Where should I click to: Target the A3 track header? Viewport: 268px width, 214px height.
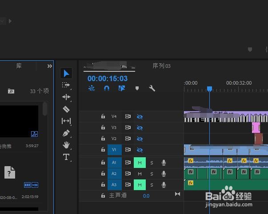[x=115, y=185]
